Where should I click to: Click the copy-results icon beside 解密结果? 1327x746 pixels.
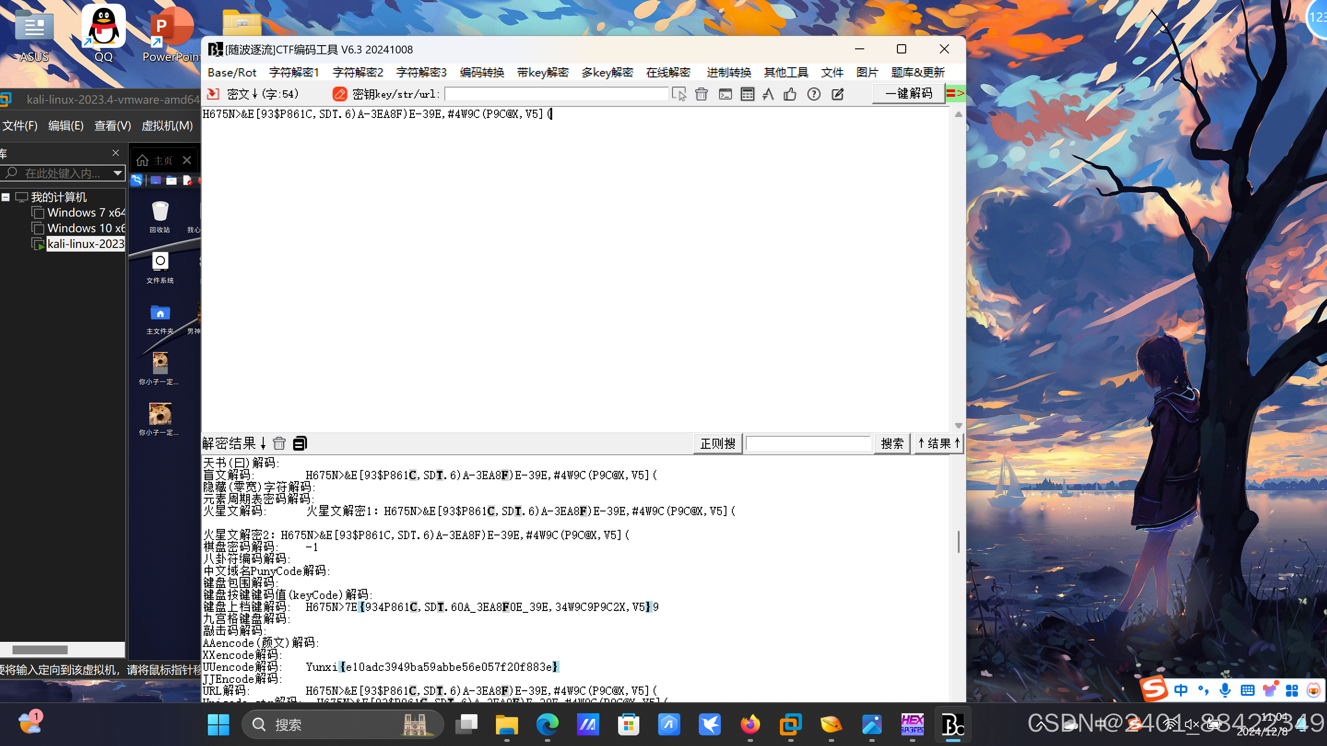coord(300,443)
